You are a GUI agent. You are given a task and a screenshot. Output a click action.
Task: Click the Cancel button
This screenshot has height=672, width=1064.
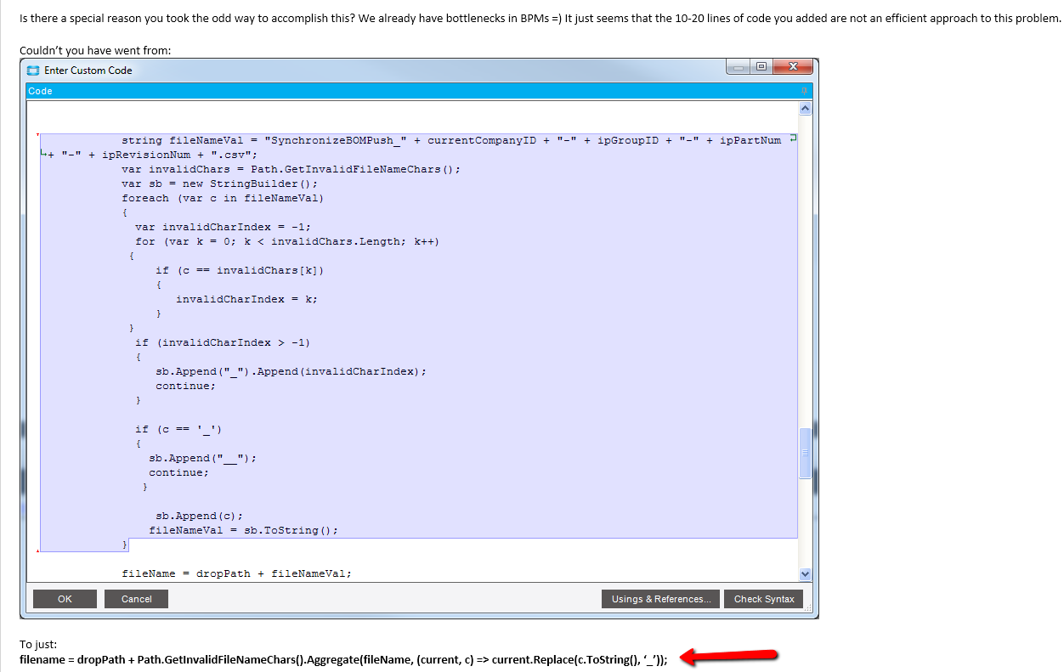[136, 599]
